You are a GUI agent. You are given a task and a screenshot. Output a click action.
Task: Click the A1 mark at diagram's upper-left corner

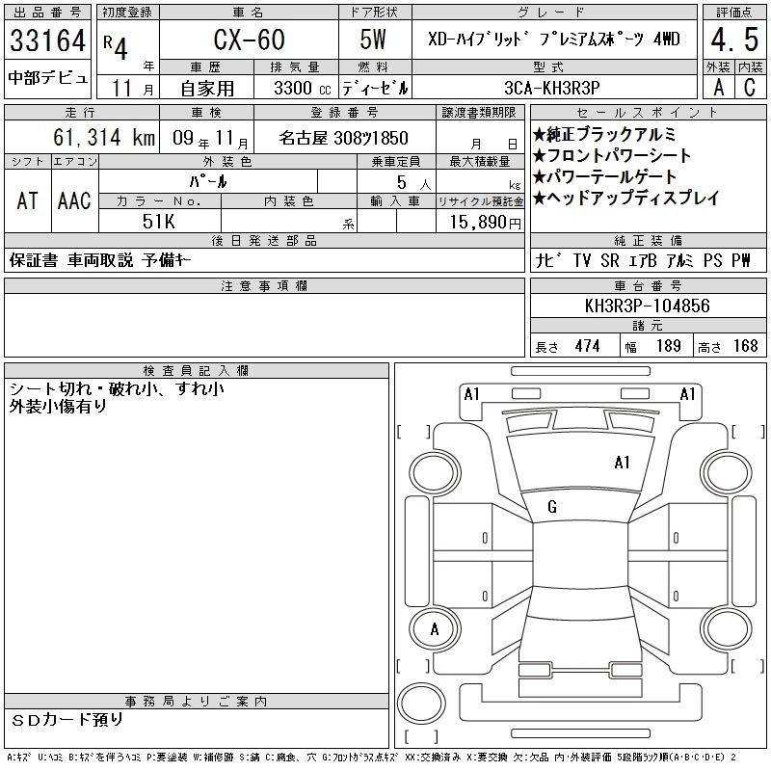pyautogui.click(x=471, y=394)
